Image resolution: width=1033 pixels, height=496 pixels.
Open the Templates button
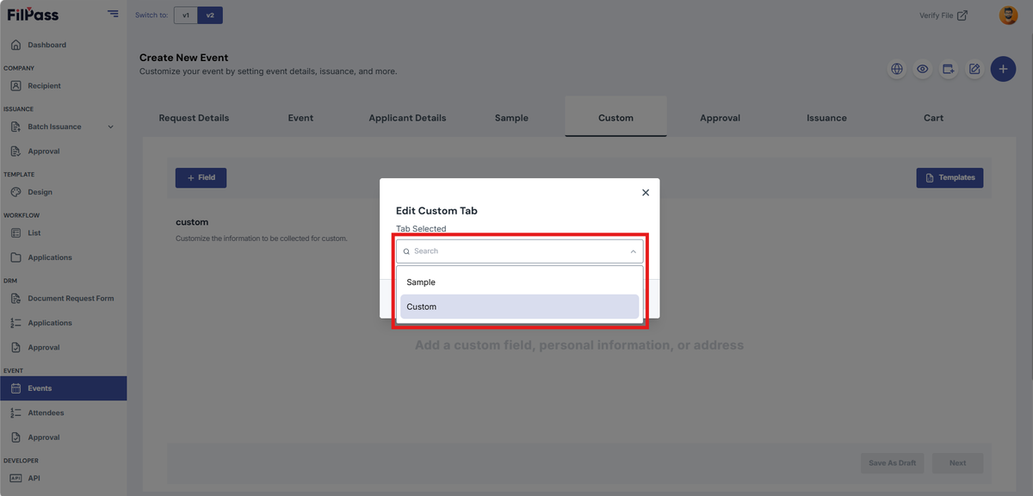click(949, 177)
